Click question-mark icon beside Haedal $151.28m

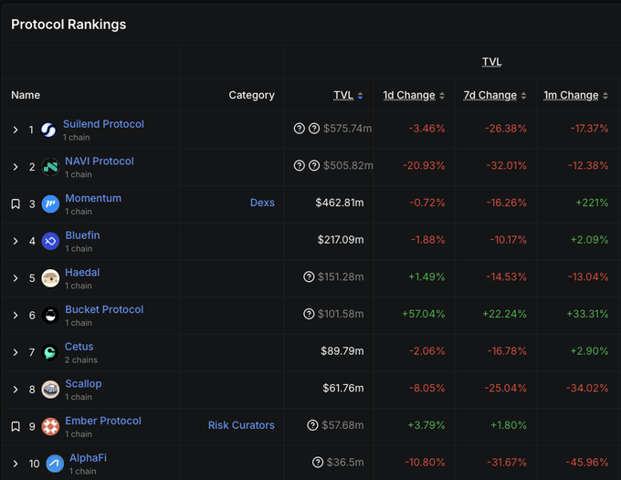tap(309, 277)
